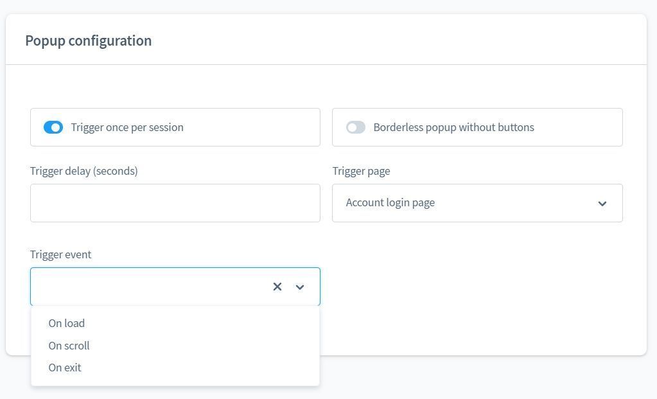
Task: Choose On scroll from the list
Action: [x=69, y=346]
